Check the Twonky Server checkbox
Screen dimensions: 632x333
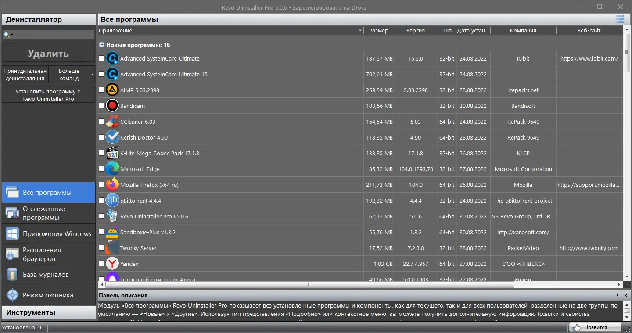102,247
